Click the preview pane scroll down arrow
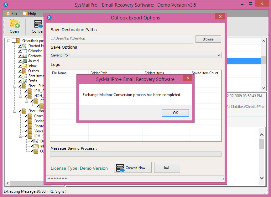 point(262,178)
